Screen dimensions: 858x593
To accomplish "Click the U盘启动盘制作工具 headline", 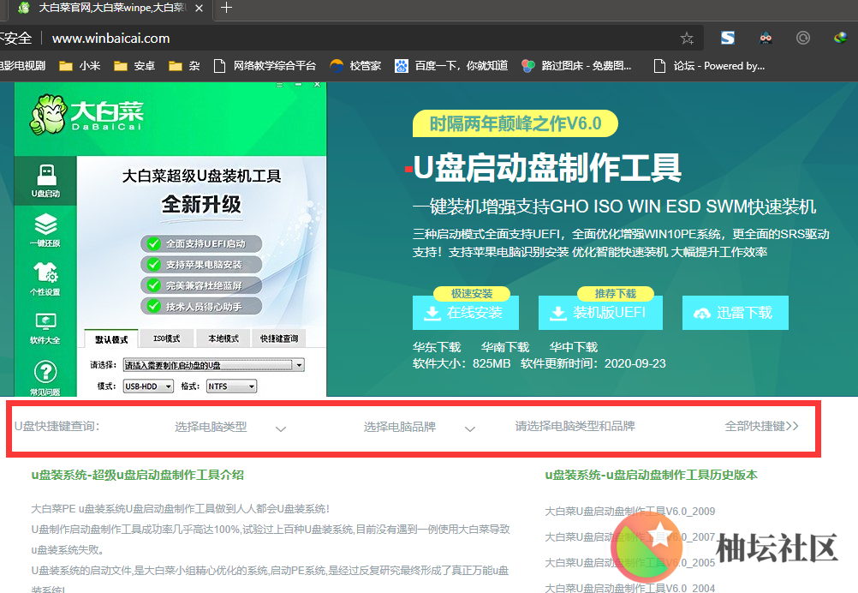I will (547, 168).
